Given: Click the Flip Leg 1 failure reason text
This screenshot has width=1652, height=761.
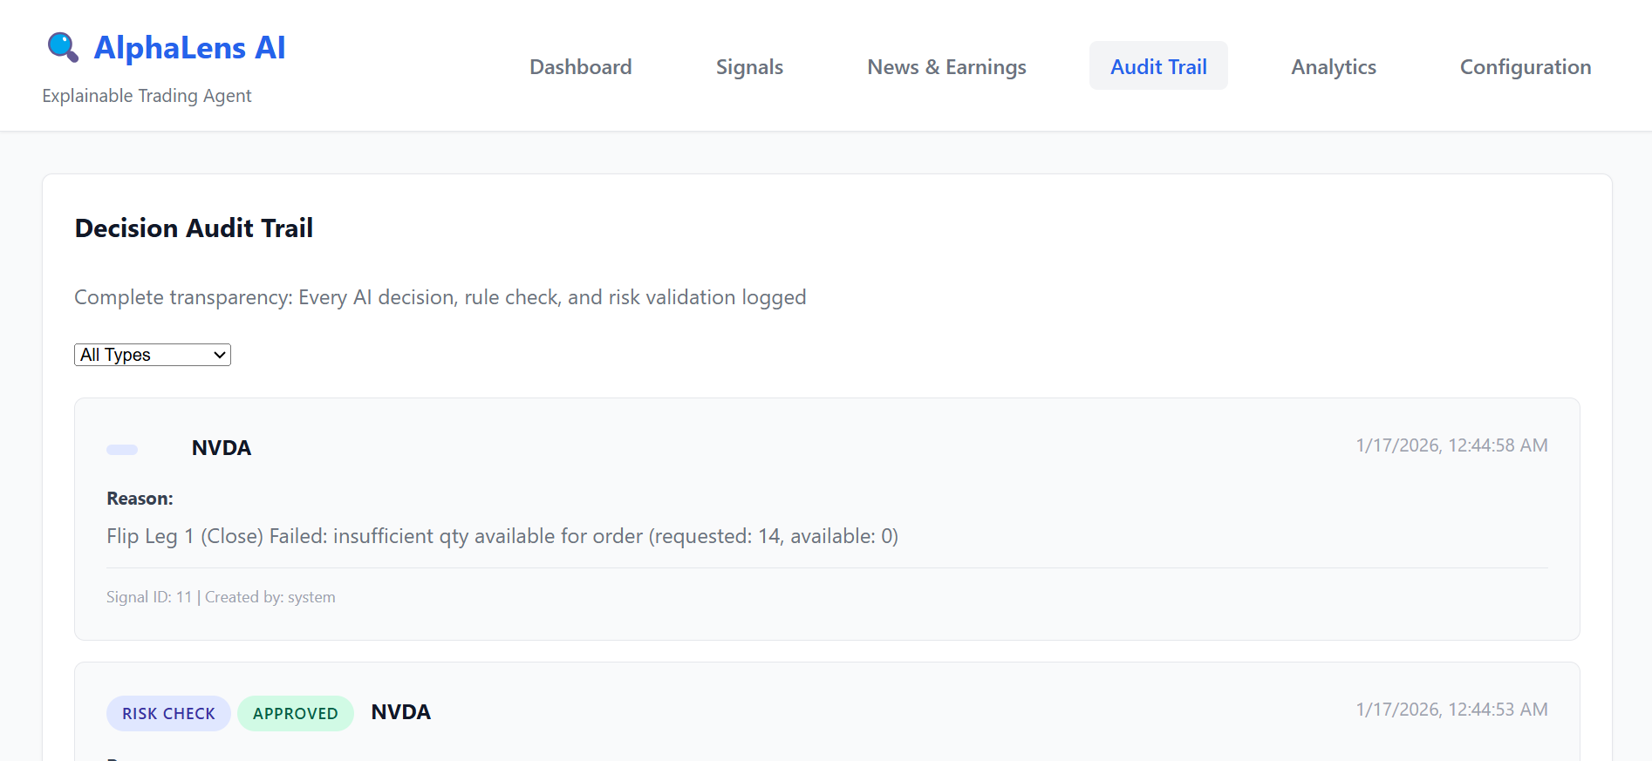Looking at the screenshot, I should tap(502, 536).
